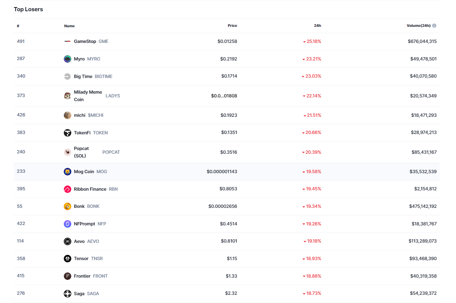
Task: Click the Aevo logo icon
Action: click(x=67, y=241)
